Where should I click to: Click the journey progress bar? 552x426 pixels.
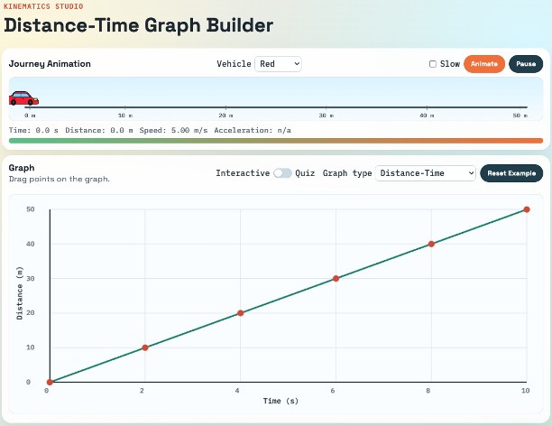coord(276,141)
